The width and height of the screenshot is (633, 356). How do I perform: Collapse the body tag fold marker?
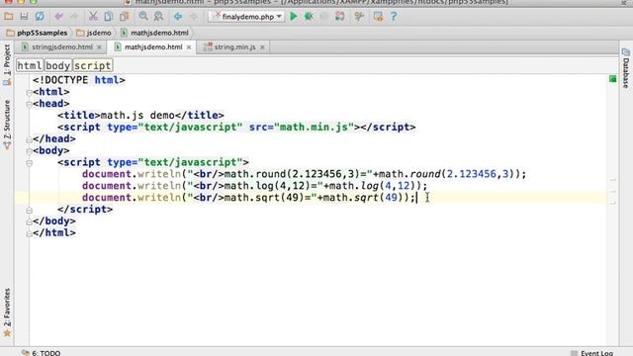[x=29, y=151]
